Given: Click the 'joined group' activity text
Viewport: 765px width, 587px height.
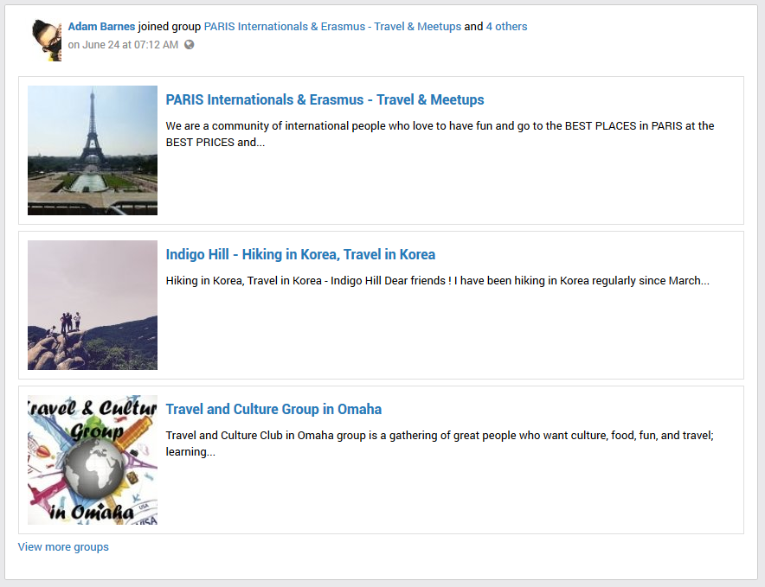Looking at the screenshot, I should point(170,27).
